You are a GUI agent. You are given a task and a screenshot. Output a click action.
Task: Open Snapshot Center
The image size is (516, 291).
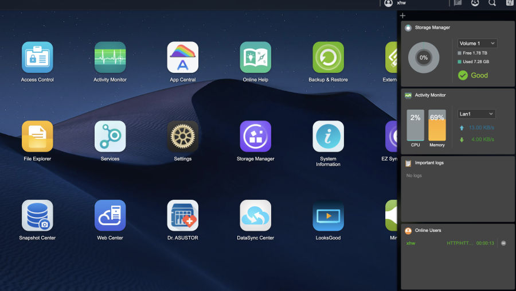click(x=37, y=216)
